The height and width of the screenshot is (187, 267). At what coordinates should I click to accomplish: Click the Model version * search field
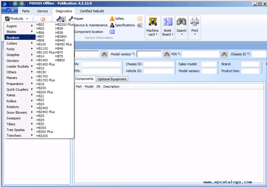coord(149,54)
